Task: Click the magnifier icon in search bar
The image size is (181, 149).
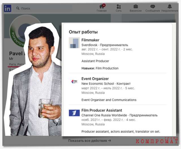Action: point(18,8)
